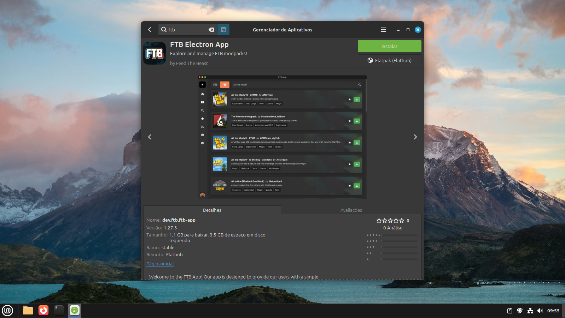Open the network connections tray icon
Screen dimensions: 565x318
[530, 311]
